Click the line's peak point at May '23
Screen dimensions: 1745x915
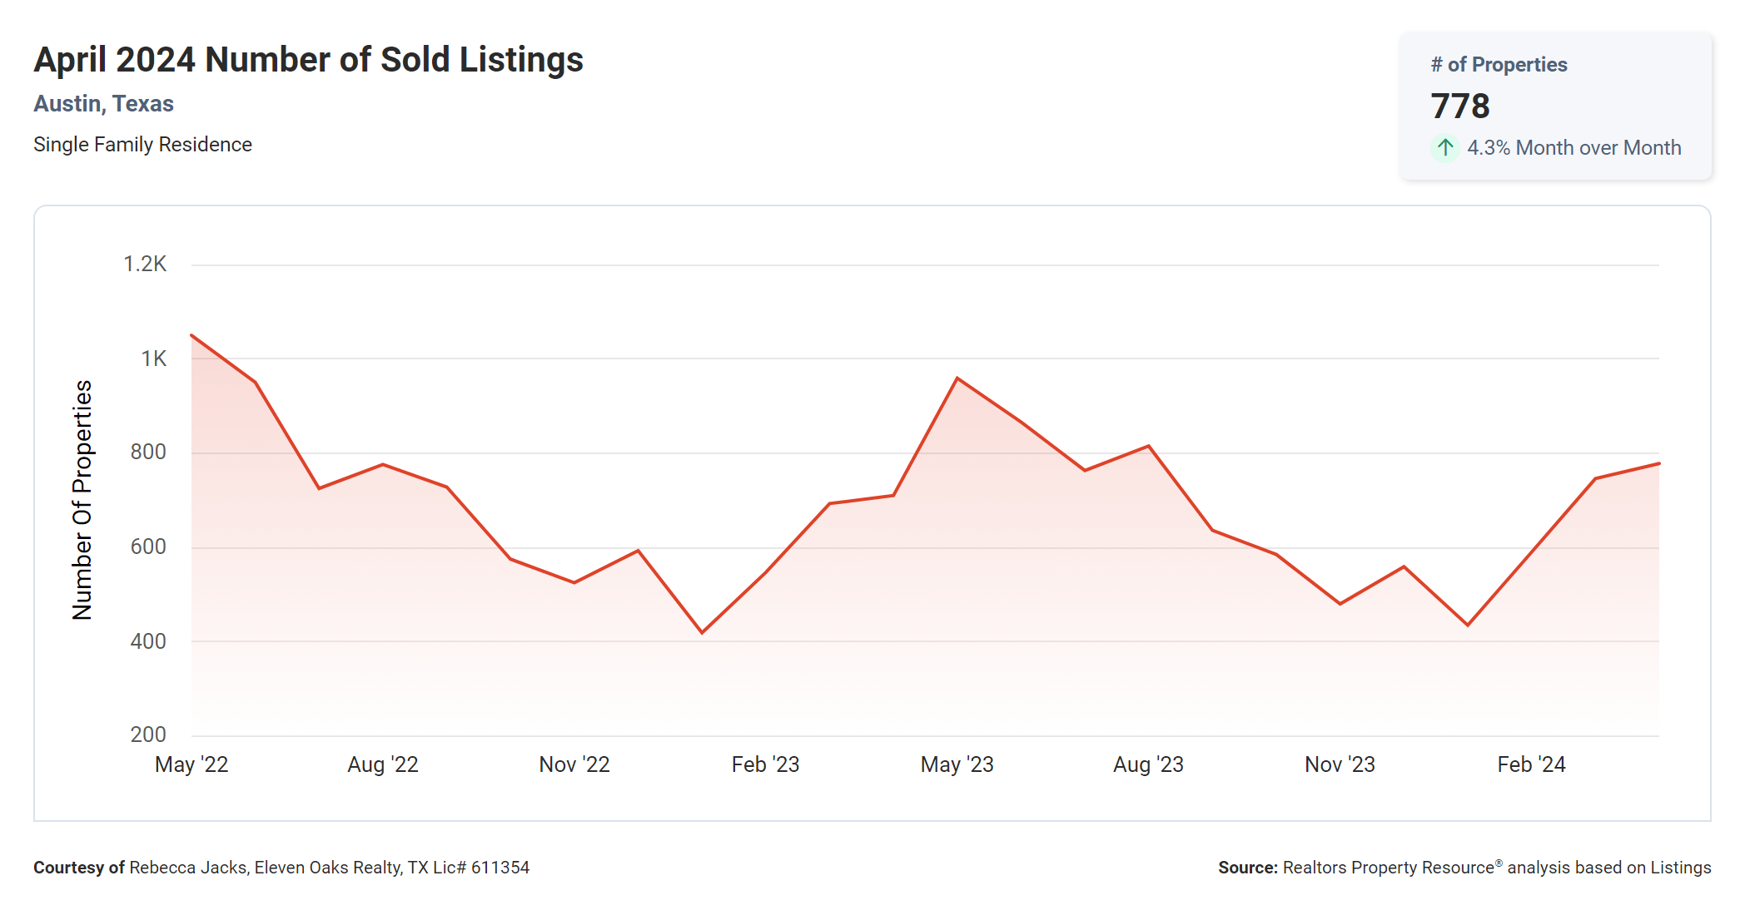point(957,378)
